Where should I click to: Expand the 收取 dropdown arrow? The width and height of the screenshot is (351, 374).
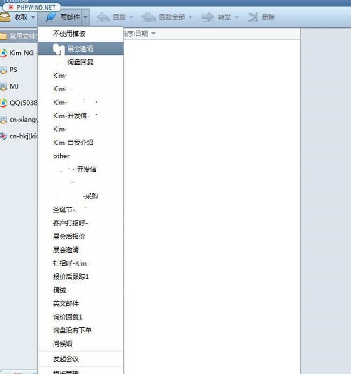[33, 17]
